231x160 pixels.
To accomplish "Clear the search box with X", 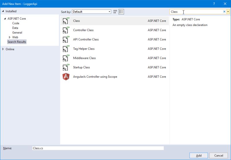I will 224,12.
